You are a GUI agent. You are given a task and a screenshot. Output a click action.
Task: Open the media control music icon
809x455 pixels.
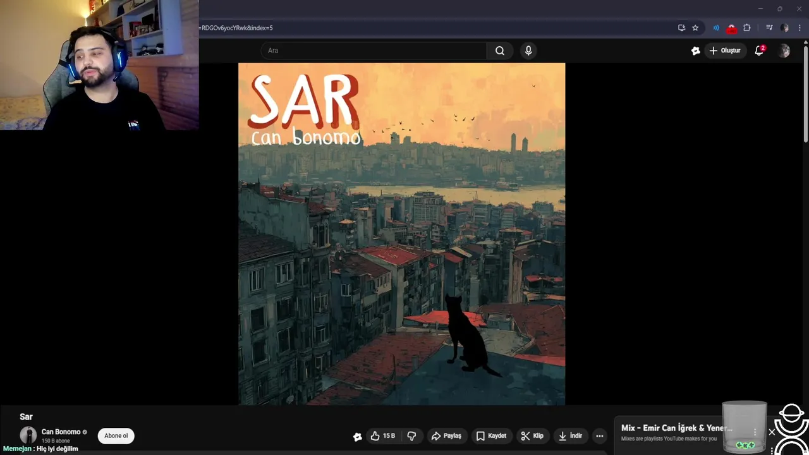(x=769, y=28)
